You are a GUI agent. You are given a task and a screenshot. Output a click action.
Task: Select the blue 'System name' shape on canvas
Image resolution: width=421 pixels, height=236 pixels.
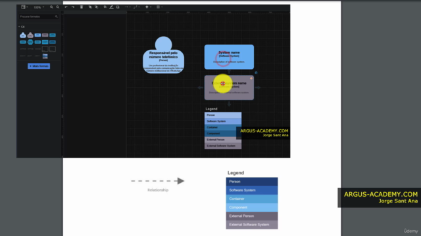(229, 57)
